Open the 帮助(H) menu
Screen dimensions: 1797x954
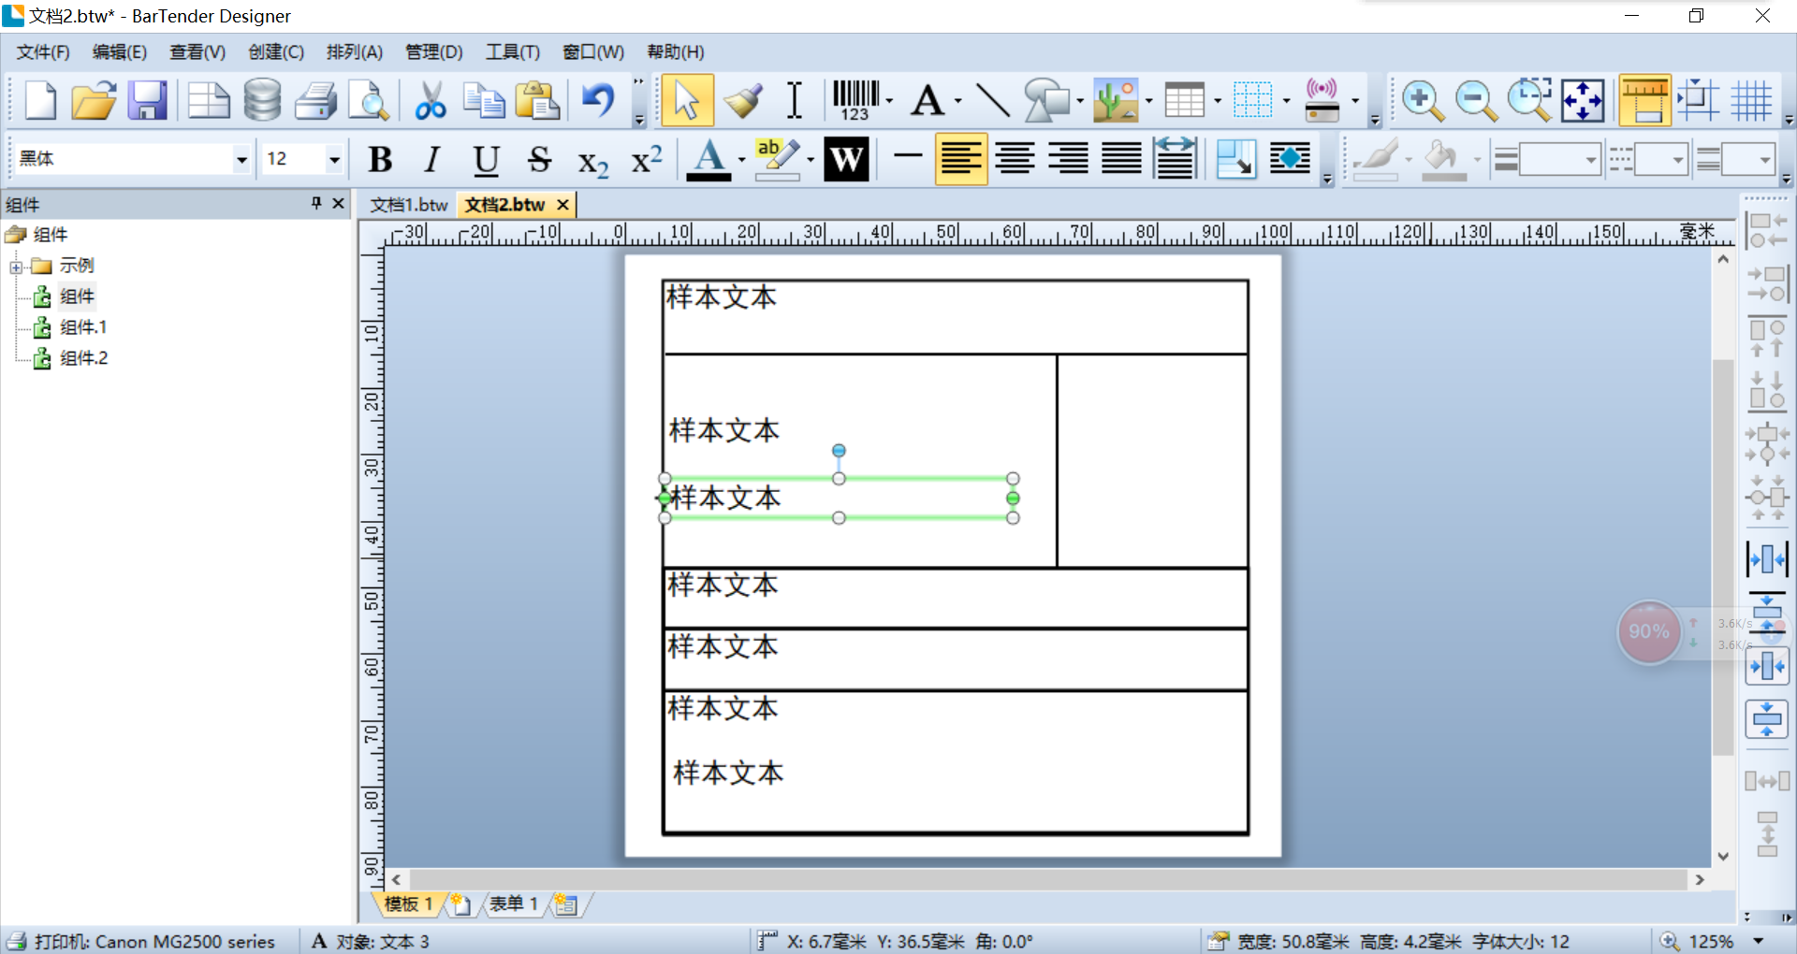[x=675, y=52]
